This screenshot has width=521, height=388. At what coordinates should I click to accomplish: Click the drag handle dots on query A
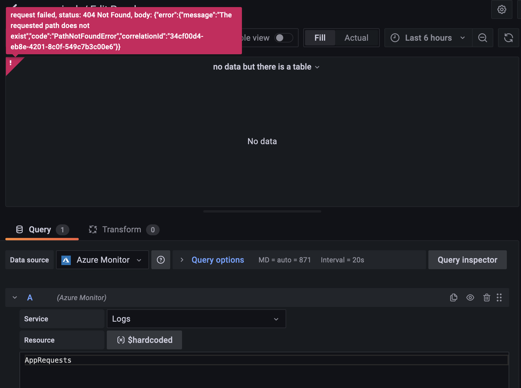(x=499, y=297)
